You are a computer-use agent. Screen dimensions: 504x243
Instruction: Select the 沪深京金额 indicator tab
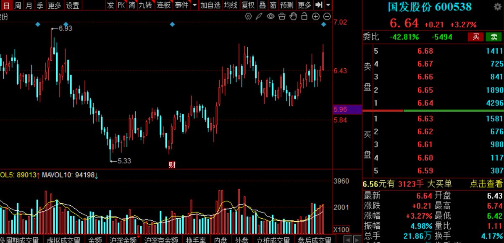161,240
